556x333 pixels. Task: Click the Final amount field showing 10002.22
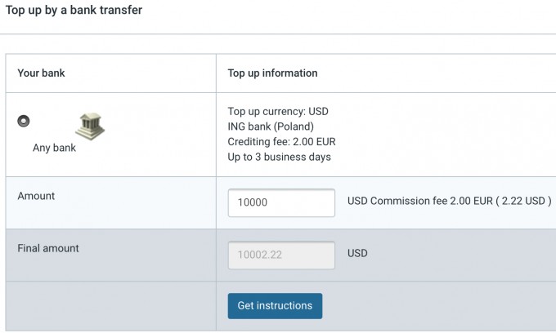(281, 255)
